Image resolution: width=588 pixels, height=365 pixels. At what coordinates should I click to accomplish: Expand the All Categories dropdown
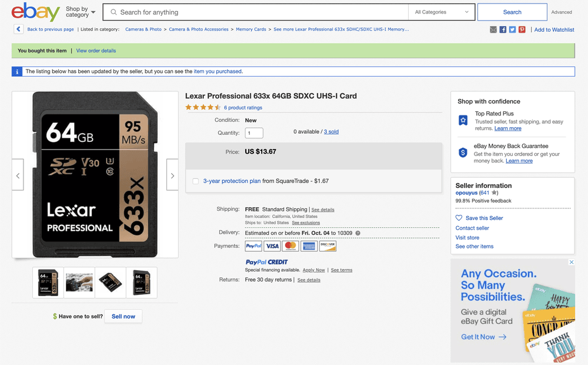442,12
